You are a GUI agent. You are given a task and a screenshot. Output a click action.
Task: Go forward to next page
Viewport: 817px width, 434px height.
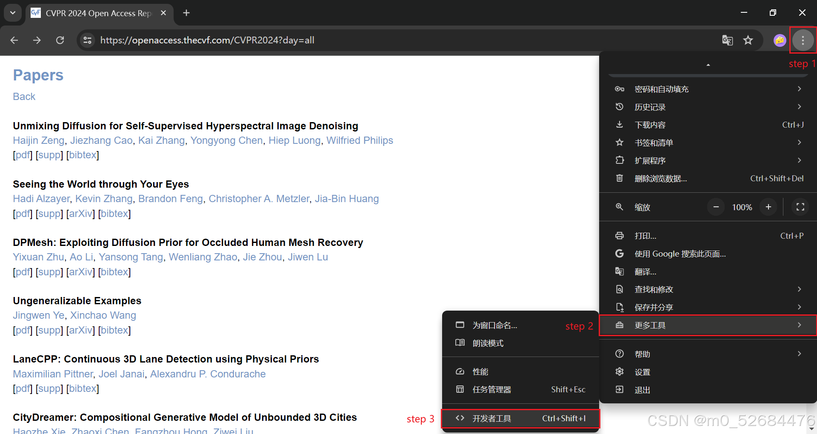pyautogui.click(x=37, y=40)
